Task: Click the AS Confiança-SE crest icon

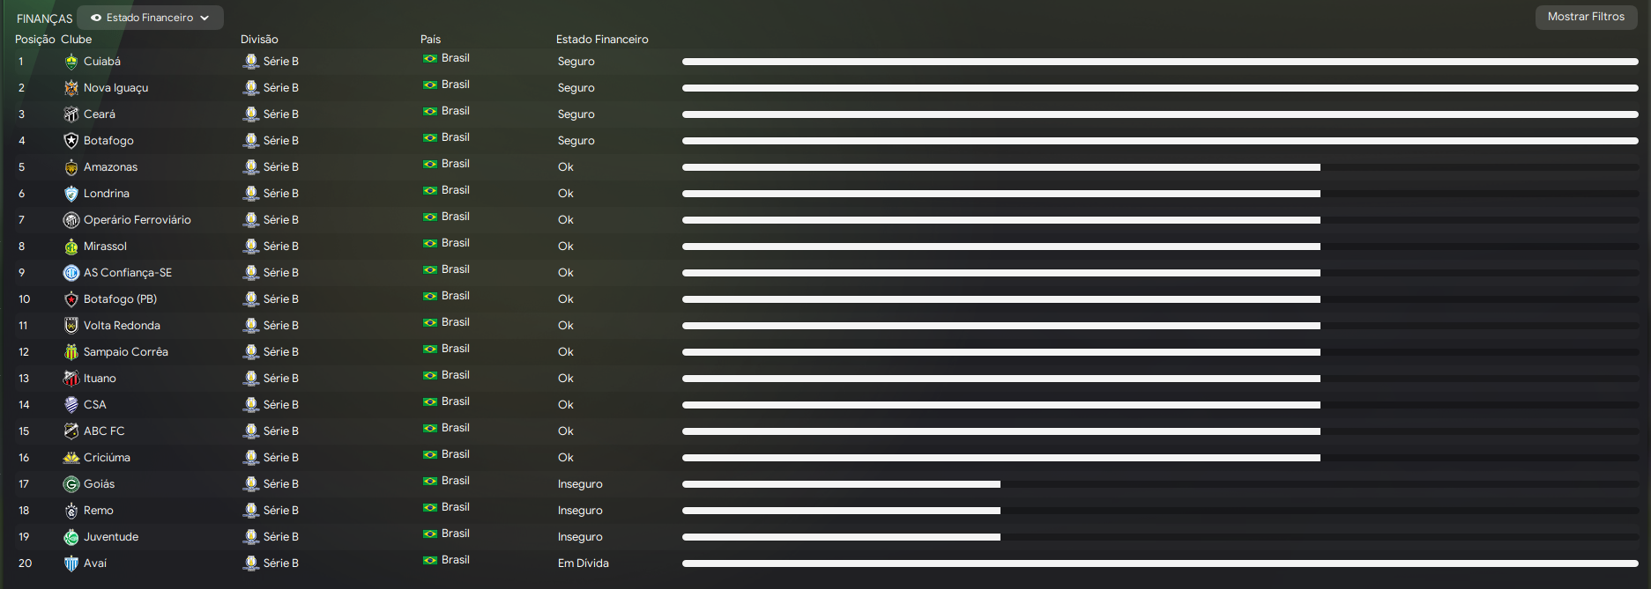Action: [x=71, y=273]
